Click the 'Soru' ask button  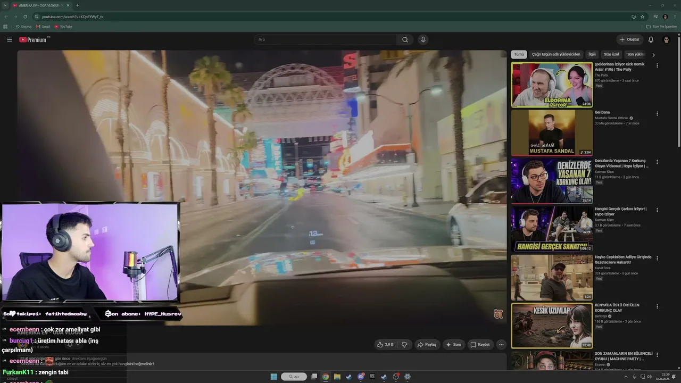point(453,345)
